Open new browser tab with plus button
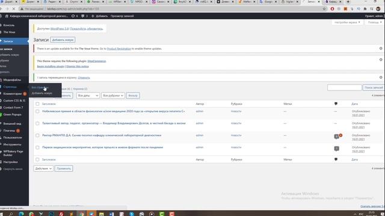 [348, 2]
